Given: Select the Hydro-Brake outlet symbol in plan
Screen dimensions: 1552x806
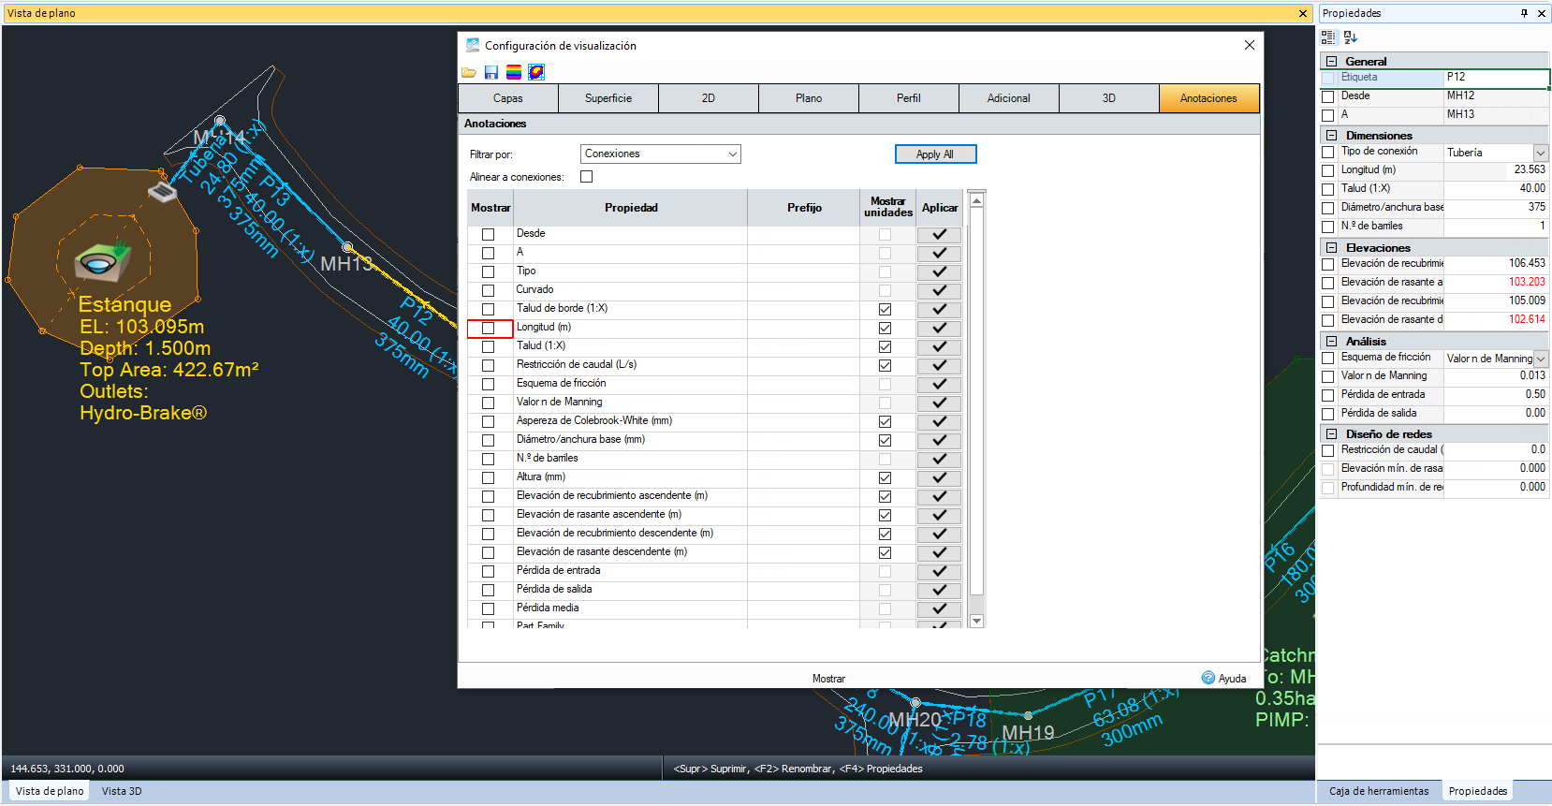Looking at the screenshot, I should 163,192.
